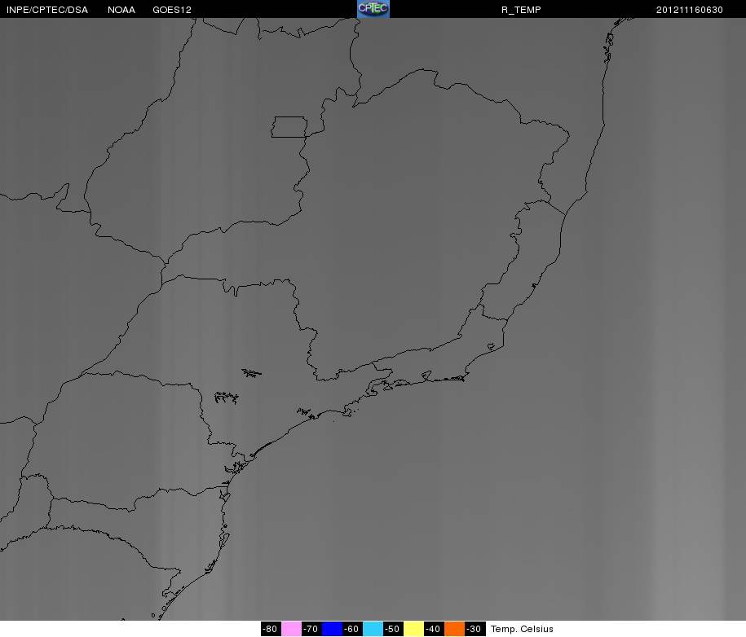Click the -60 legend value
The image size is (746, 637).
point(352,629)
